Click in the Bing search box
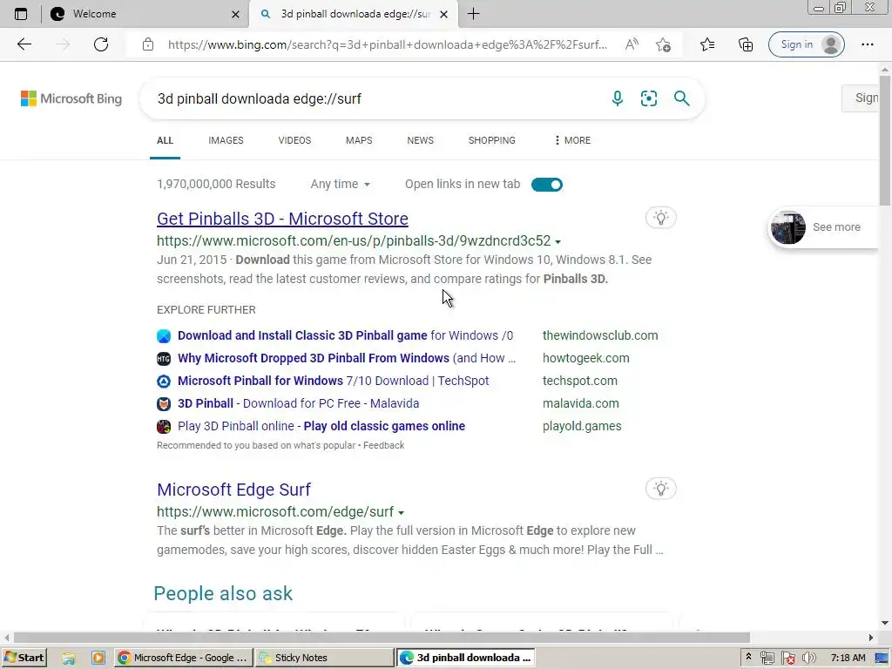This screenshot has width=892, height=669. point(375,98)
